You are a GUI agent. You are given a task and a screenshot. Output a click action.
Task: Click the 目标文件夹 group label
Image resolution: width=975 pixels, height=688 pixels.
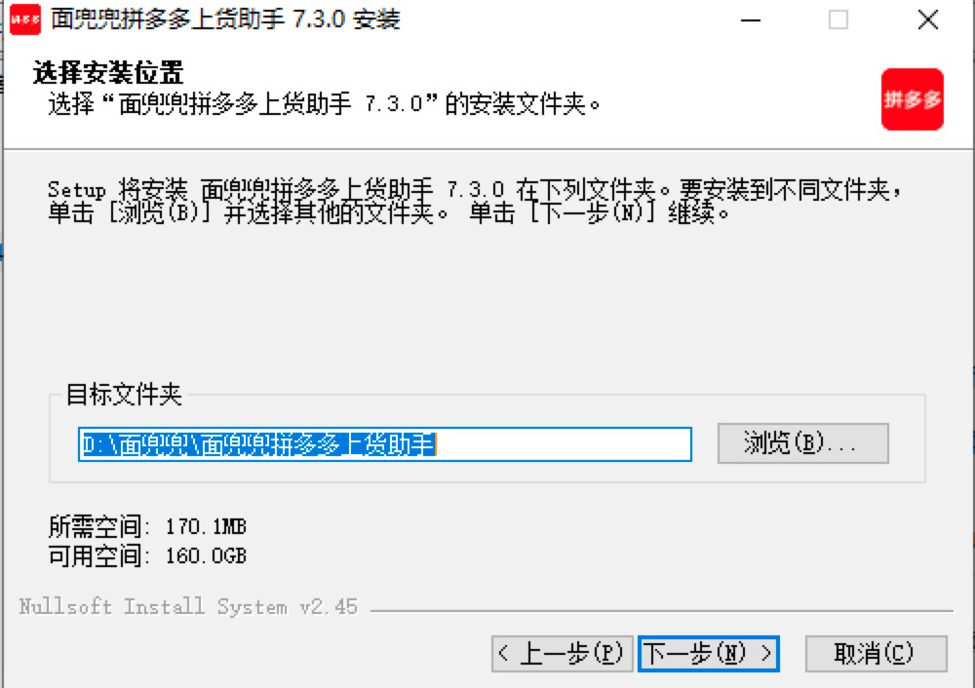click(124, 395)
